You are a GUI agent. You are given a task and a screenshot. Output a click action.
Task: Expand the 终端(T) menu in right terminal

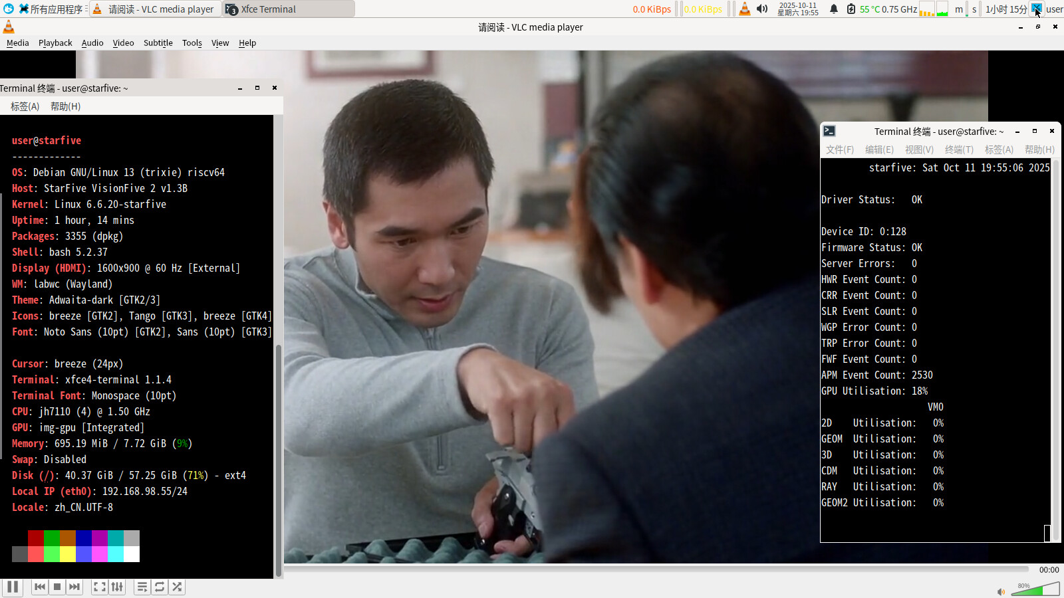(959, 150)
